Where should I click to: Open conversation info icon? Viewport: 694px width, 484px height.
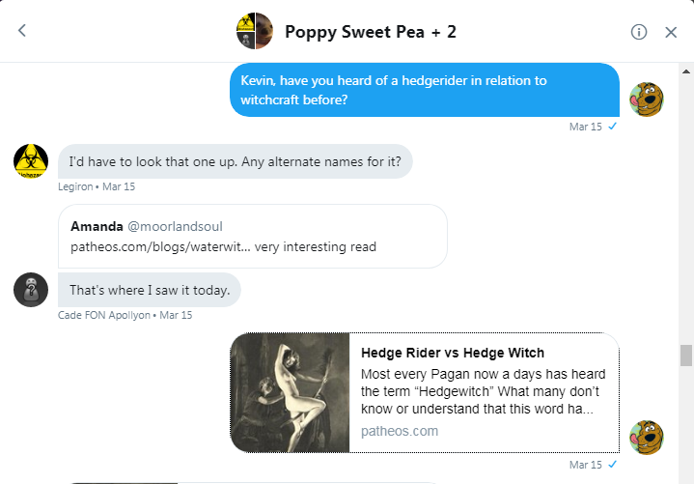pos(639,32)
